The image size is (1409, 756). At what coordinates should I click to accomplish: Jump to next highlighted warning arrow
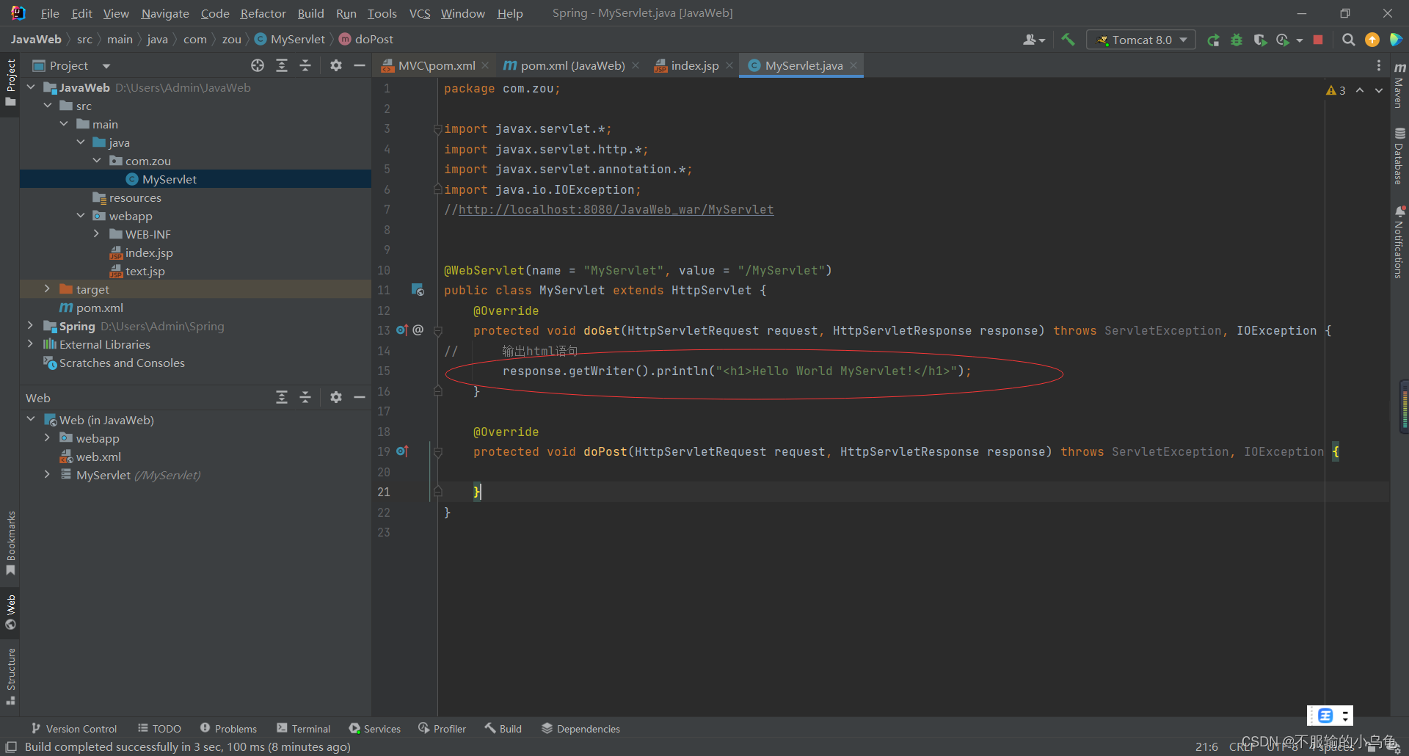tap(1379, 90)
